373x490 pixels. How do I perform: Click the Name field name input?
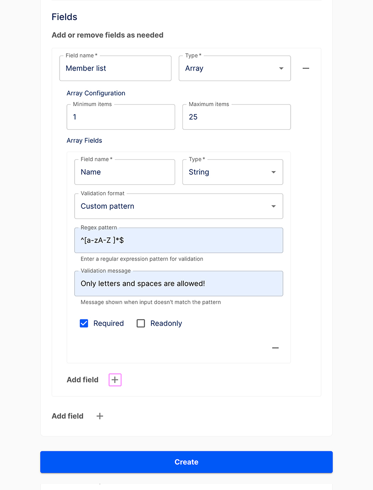point(124,172)
